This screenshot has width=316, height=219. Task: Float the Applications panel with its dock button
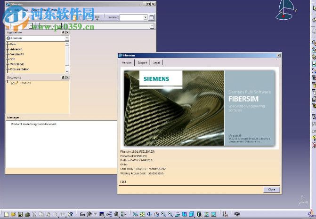pyautogui.click(x=63, y=32)
